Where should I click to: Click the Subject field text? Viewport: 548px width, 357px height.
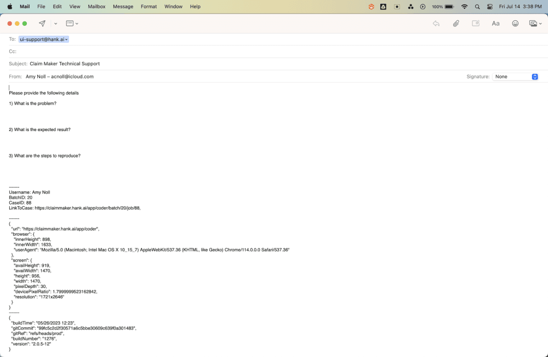click(65, 64)
